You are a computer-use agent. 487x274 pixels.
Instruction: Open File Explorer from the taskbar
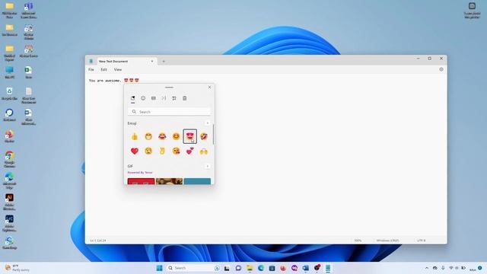point(250,268)
